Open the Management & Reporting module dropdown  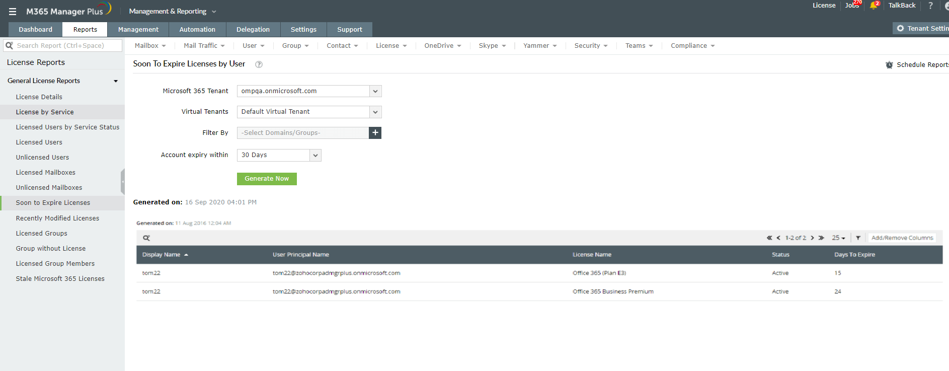click(x=173, y=12)
